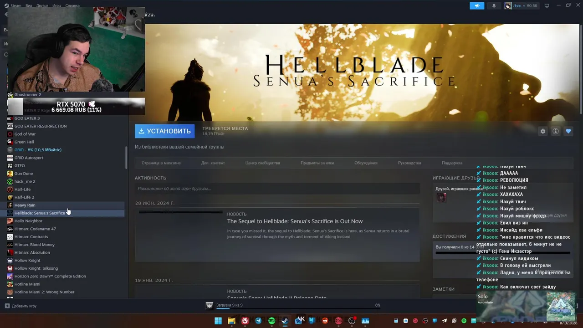
Task: Open Поддержка tab
Action: 452,163
